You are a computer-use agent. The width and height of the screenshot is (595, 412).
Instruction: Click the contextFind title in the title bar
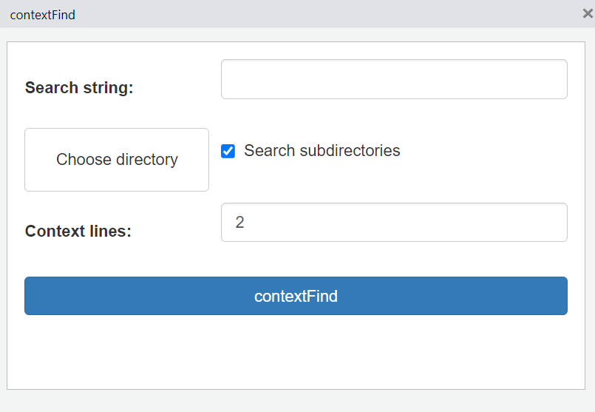click(42, 15)
